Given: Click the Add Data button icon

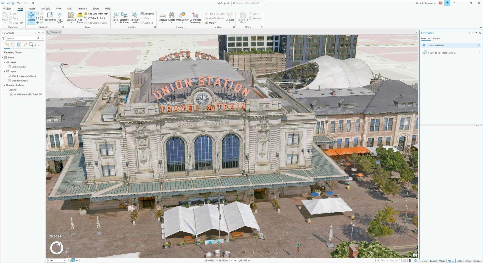Looking at the screenshot, I should (x=80, y=14).
